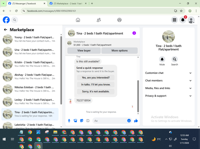
Task: Search in the Tina conversation
Action: [x=174, y=59]
